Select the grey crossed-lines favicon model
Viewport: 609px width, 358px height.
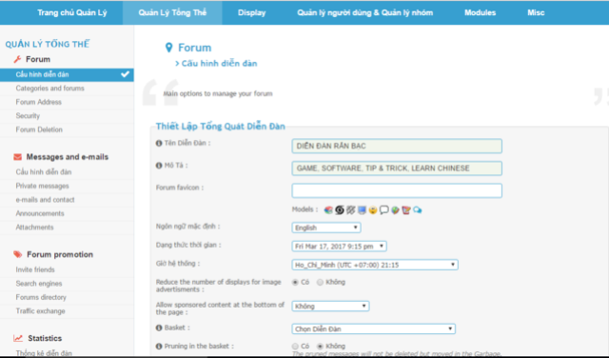coord(351,209)
